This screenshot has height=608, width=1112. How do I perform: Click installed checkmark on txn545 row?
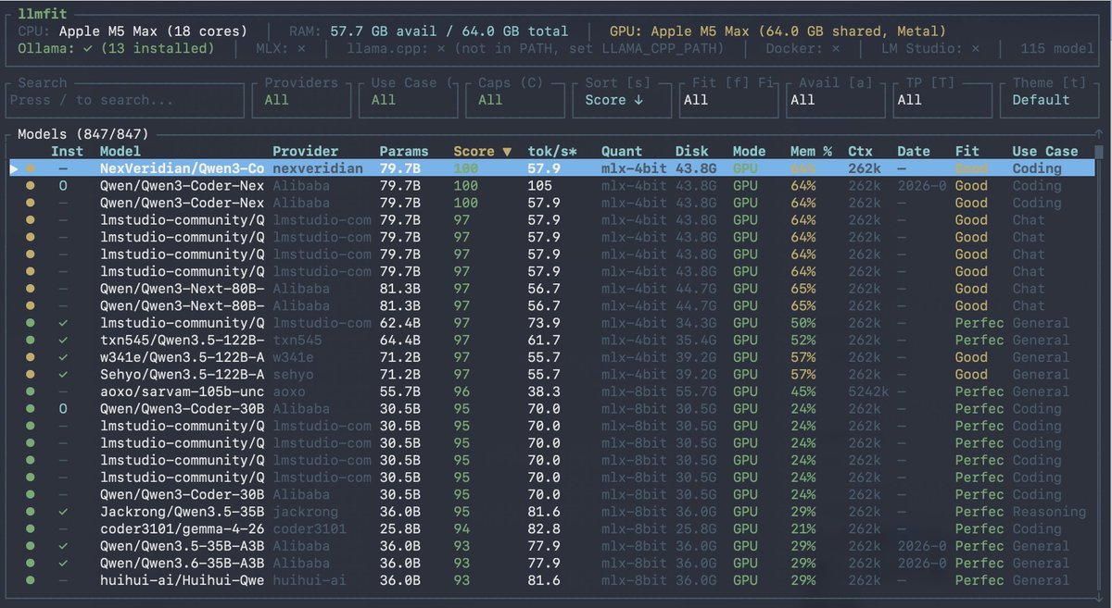[x=63, y=341]
